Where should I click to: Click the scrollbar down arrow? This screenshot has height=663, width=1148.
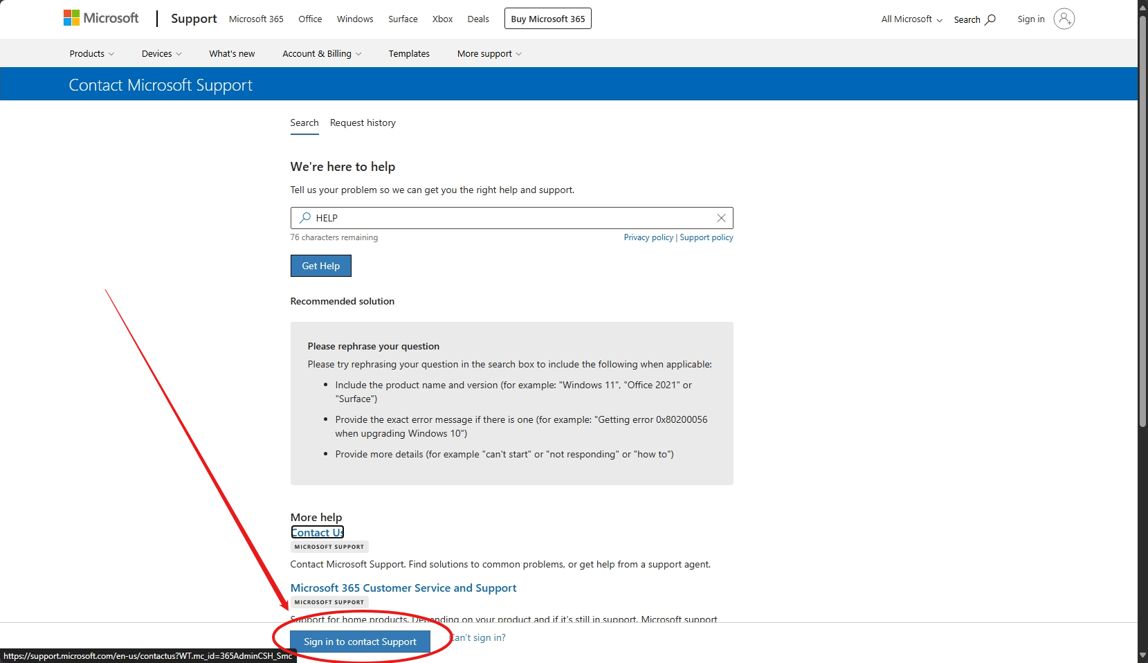(1143, 657)
